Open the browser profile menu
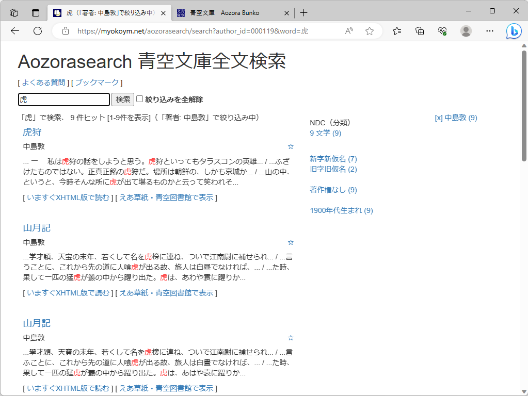 (x=466, y=31)
